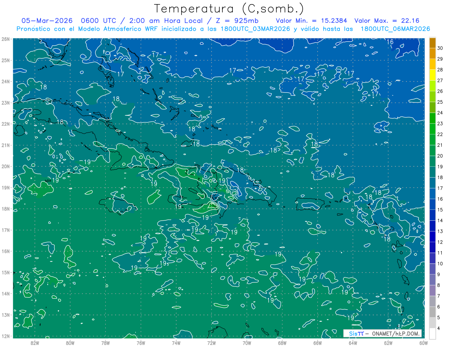This screenshot has width=450, height=348.
Task: Click the 'SisTT – ONAMET/kLP.DOM.' logo box
Action: (382, 333)
